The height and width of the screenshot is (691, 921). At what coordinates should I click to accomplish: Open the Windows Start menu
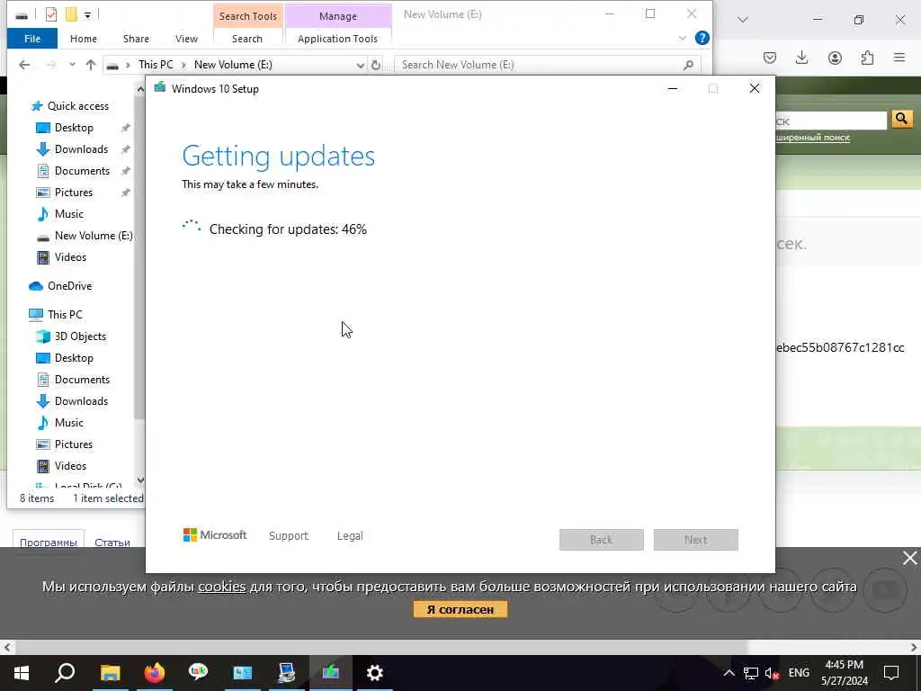click(x=22, y=673)
